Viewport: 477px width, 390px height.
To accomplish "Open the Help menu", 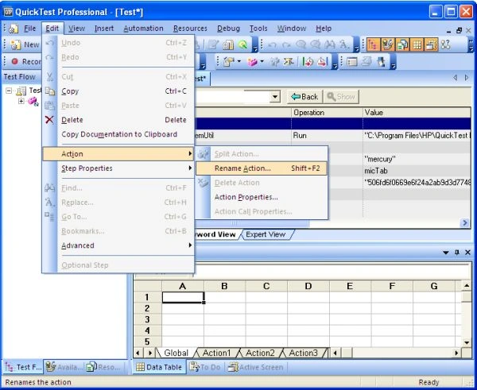I will (x=324, y=29).
